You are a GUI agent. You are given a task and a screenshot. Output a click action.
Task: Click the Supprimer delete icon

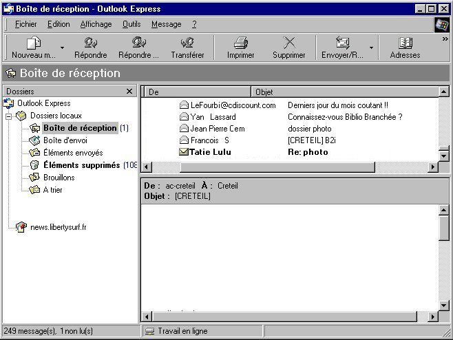pos(289,43)
